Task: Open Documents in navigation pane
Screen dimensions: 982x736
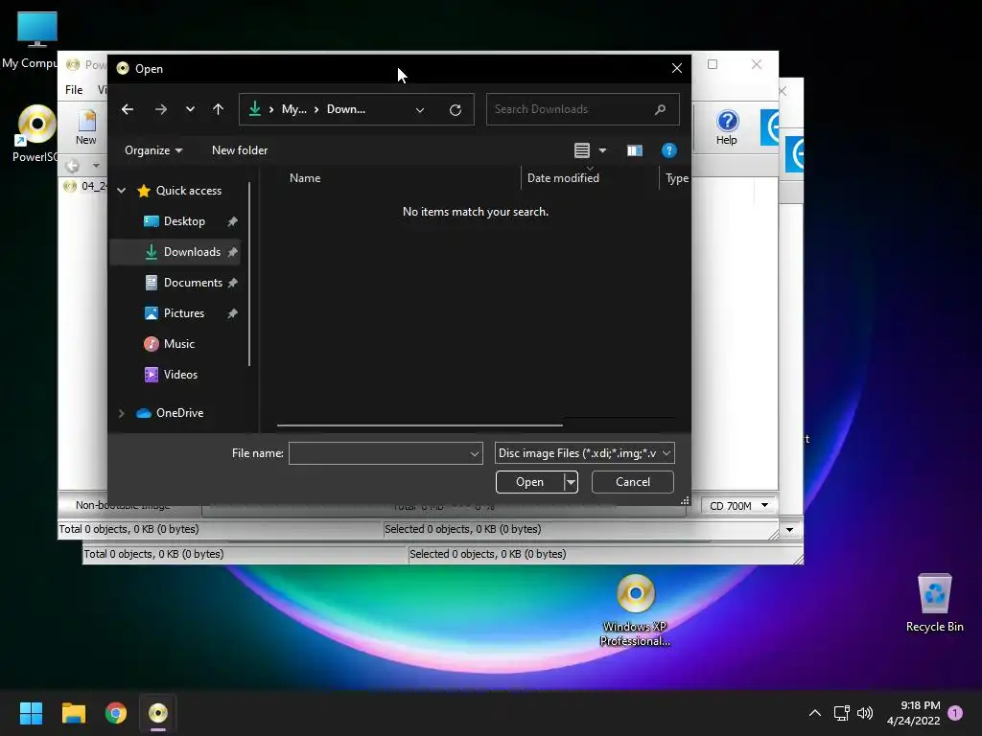Action: (x=193, y=283)
